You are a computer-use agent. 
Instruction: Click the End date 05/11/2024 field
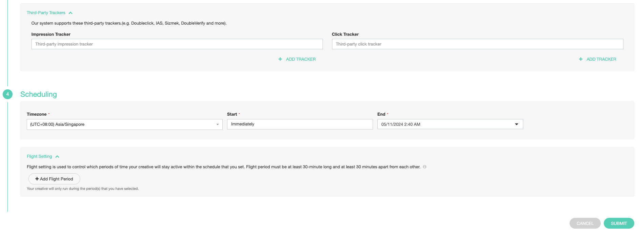click(x=443, y=124)
